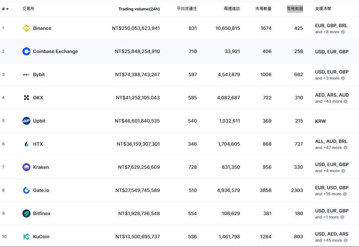Viewport: 359px width, 247px height.
Task: Click the Bybit logo icon
Action: (x=26, y=75)
